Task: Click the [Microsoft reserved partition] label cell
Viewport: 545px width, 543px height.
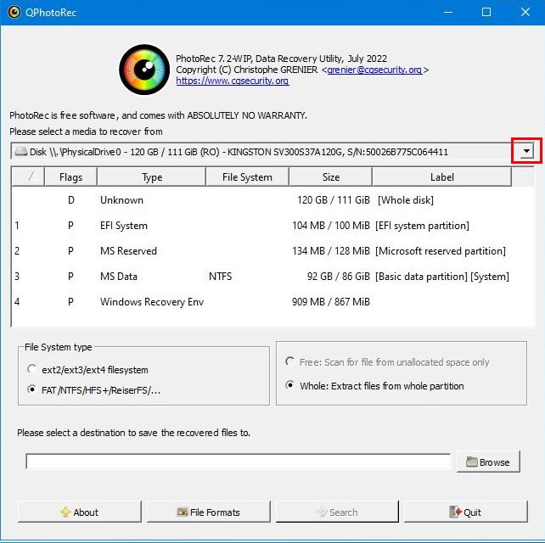Action: click(441, 251)
